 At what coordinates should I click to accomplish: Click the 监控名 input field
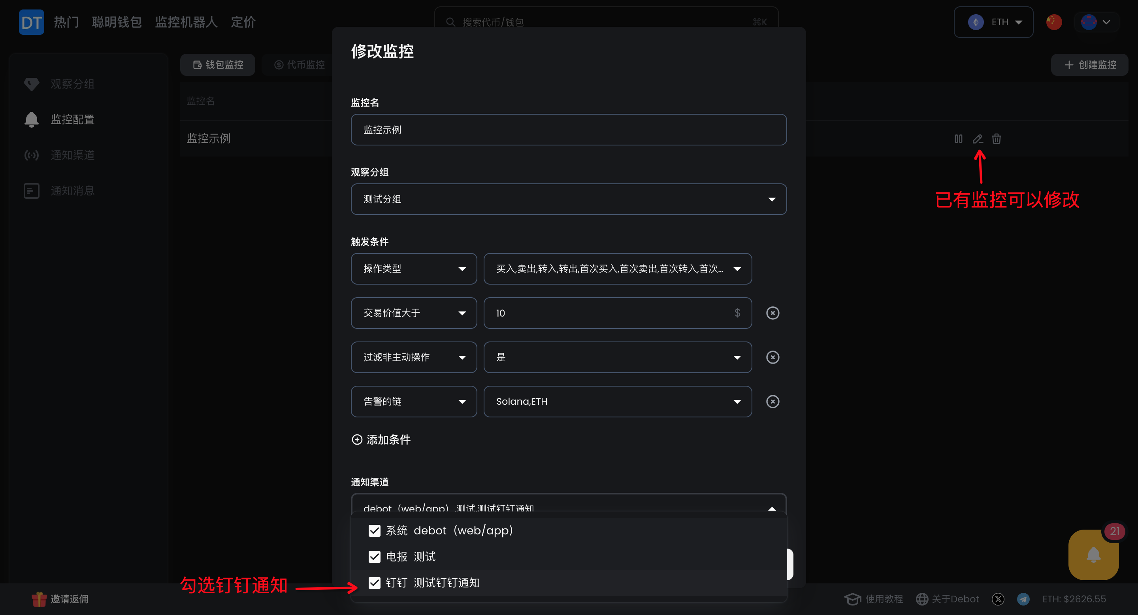pyautogui.click(x=569, y=130)
